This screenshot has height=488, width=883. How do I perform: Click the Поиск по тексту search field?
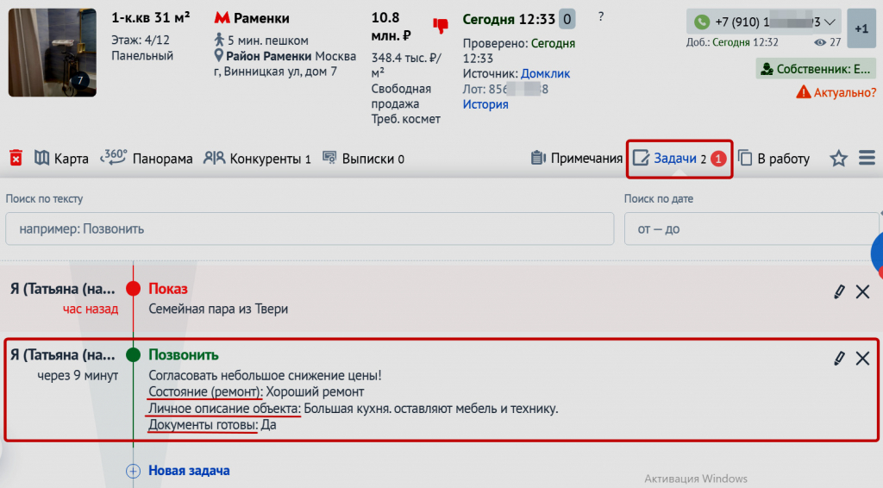(307, 229)
